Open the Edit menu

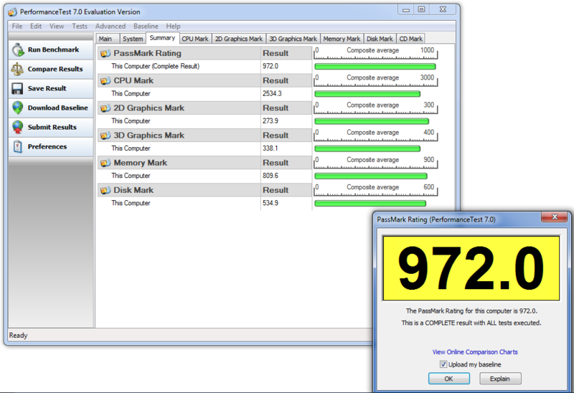pos(36,26)
